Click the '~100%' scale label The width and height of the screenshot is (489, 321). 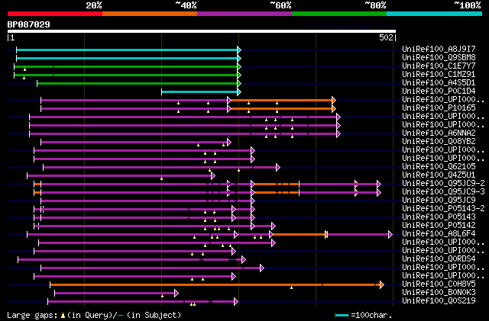pyautogui.click(x=468, y=5)
